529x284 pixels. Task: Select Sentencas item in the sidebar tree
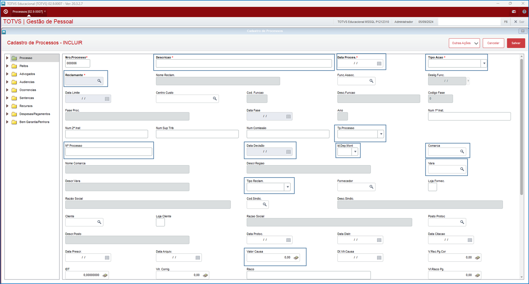[x=27, y=98]
